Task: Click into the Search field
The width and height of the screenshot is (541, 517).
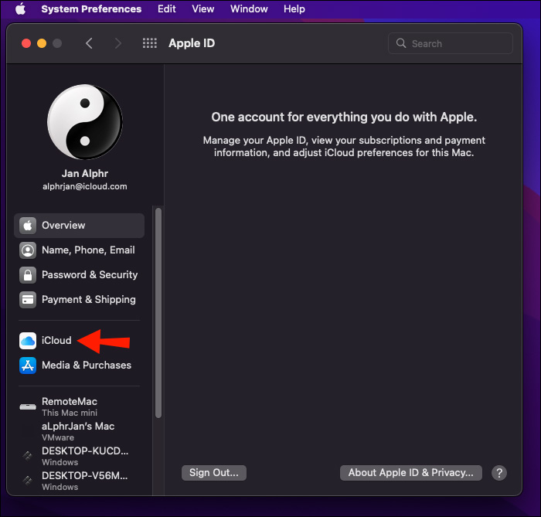Action: coord(458,44)
